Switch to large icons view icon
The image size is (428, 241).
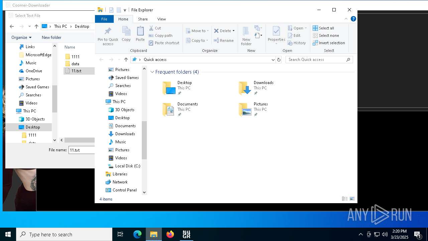352,199
